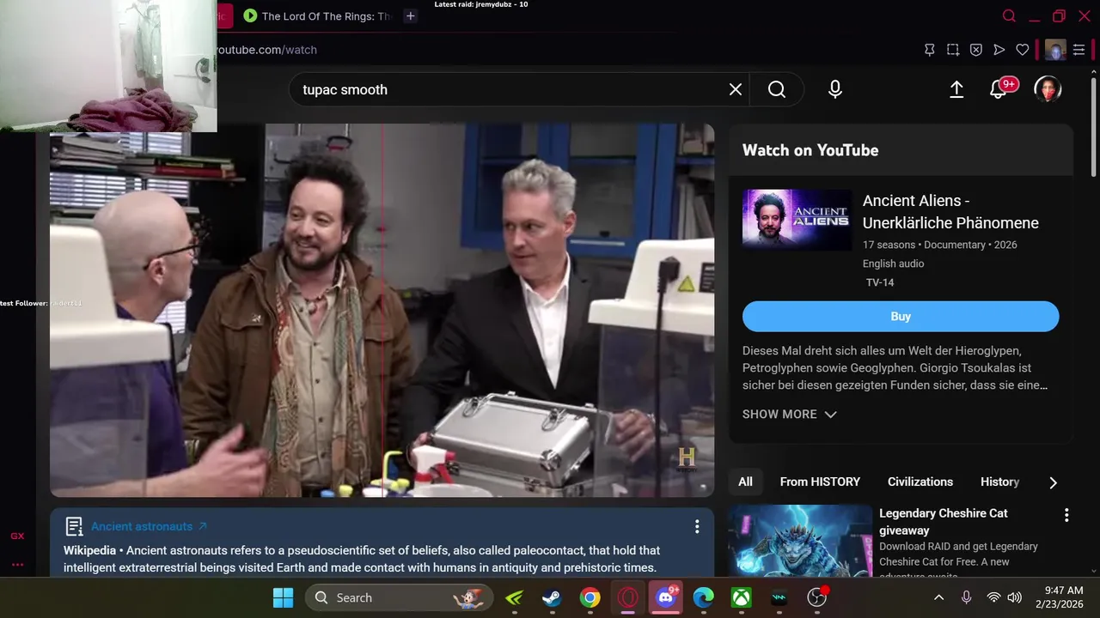Open YouTube upload/create icon
This screenshot has height=618, width=1100.
point(956,89)
